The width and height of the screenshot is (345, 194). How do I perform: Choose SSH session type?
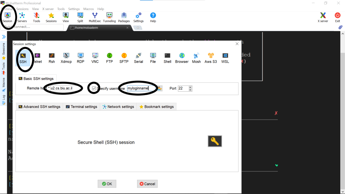click(x=23, y=58)
